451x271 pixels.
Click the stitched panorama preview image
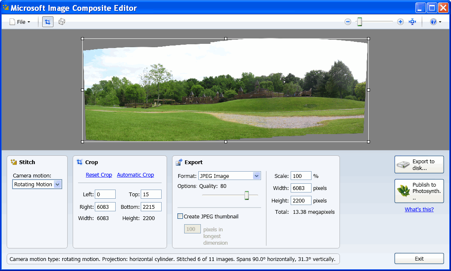[x=225, y=90]
